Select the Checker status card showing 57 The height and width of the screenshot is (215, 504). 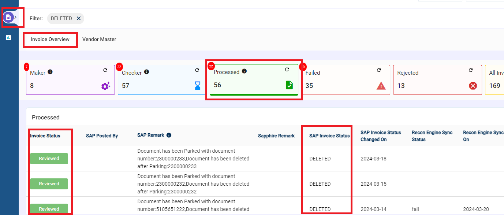162,80
